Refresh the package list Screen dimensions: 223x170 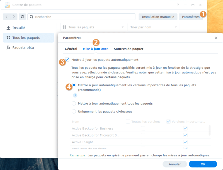[22, 17]
